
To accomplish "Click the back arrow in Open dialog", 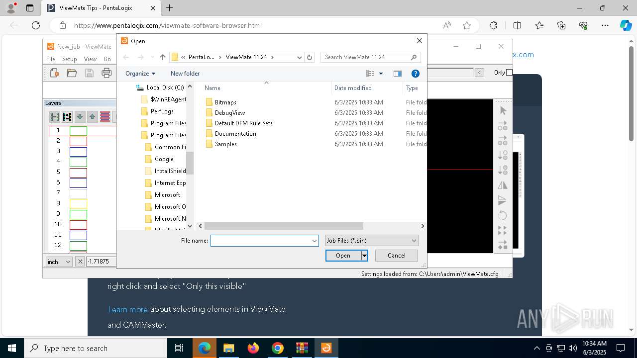I will click(126, 57).
